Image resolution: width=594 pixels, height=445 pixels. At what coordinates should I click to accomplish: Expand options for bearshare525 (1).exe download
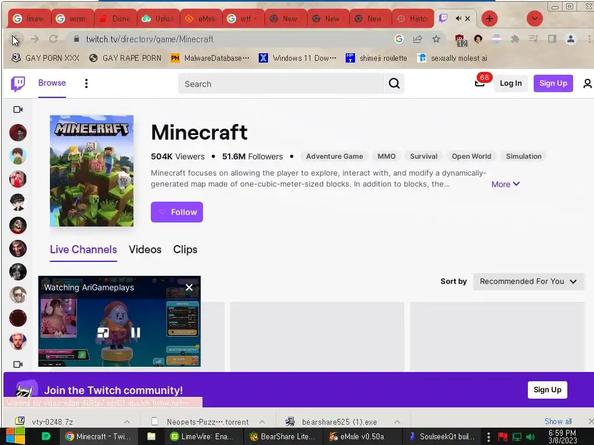397,422
